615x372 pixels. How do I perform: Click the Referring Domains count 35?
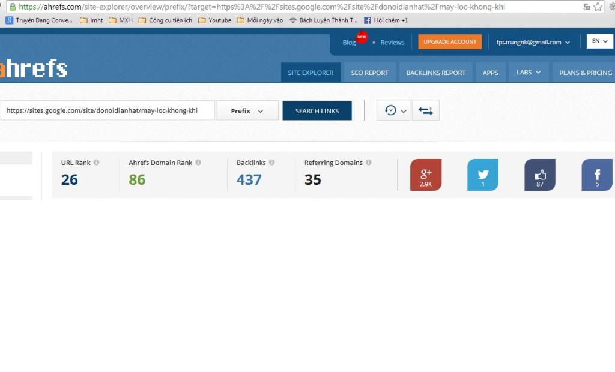coord(312,179)
